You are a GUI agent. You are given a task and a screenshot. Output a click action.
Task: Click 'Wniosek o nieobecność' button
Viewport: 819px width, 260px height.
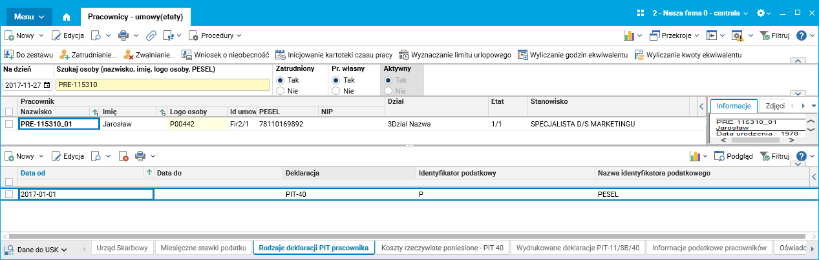pyautogui.click(x=224, y=55)
